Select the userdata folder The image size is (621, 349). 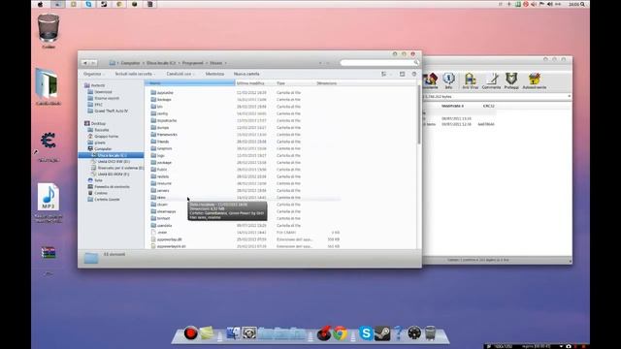click(x=164, y=225)
